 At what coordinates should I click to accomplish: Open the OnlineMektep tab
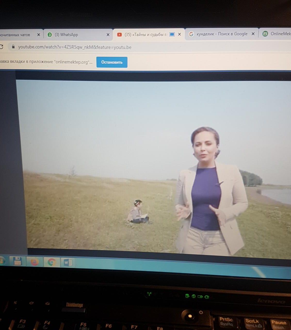(x=277, y=34)
